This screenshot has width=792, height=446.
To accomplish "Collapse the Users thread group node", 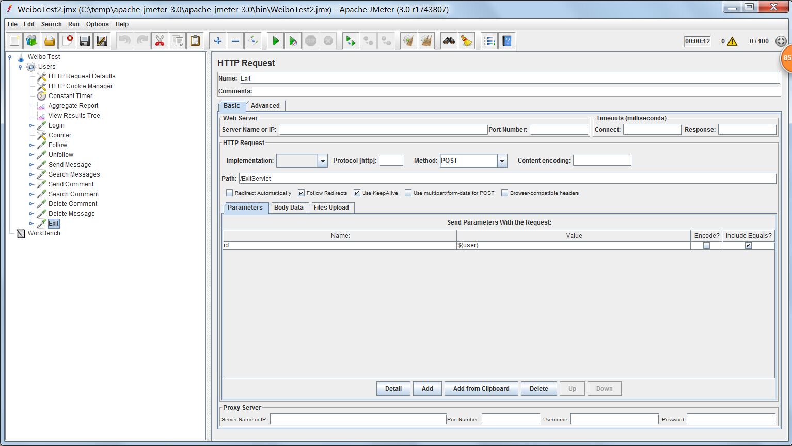I will (x=20, y=67).
